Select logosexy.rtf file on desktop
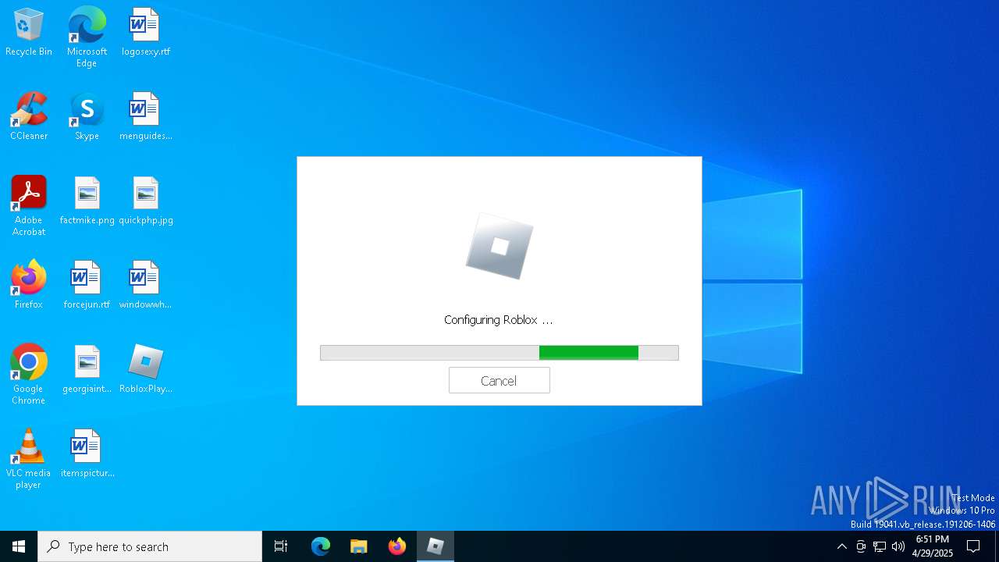 145,33
